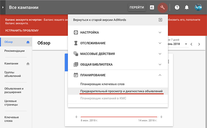Click 'Вернуться к старой версии AdWords'
Screen dimensions: 207x128
pos(100,20)
